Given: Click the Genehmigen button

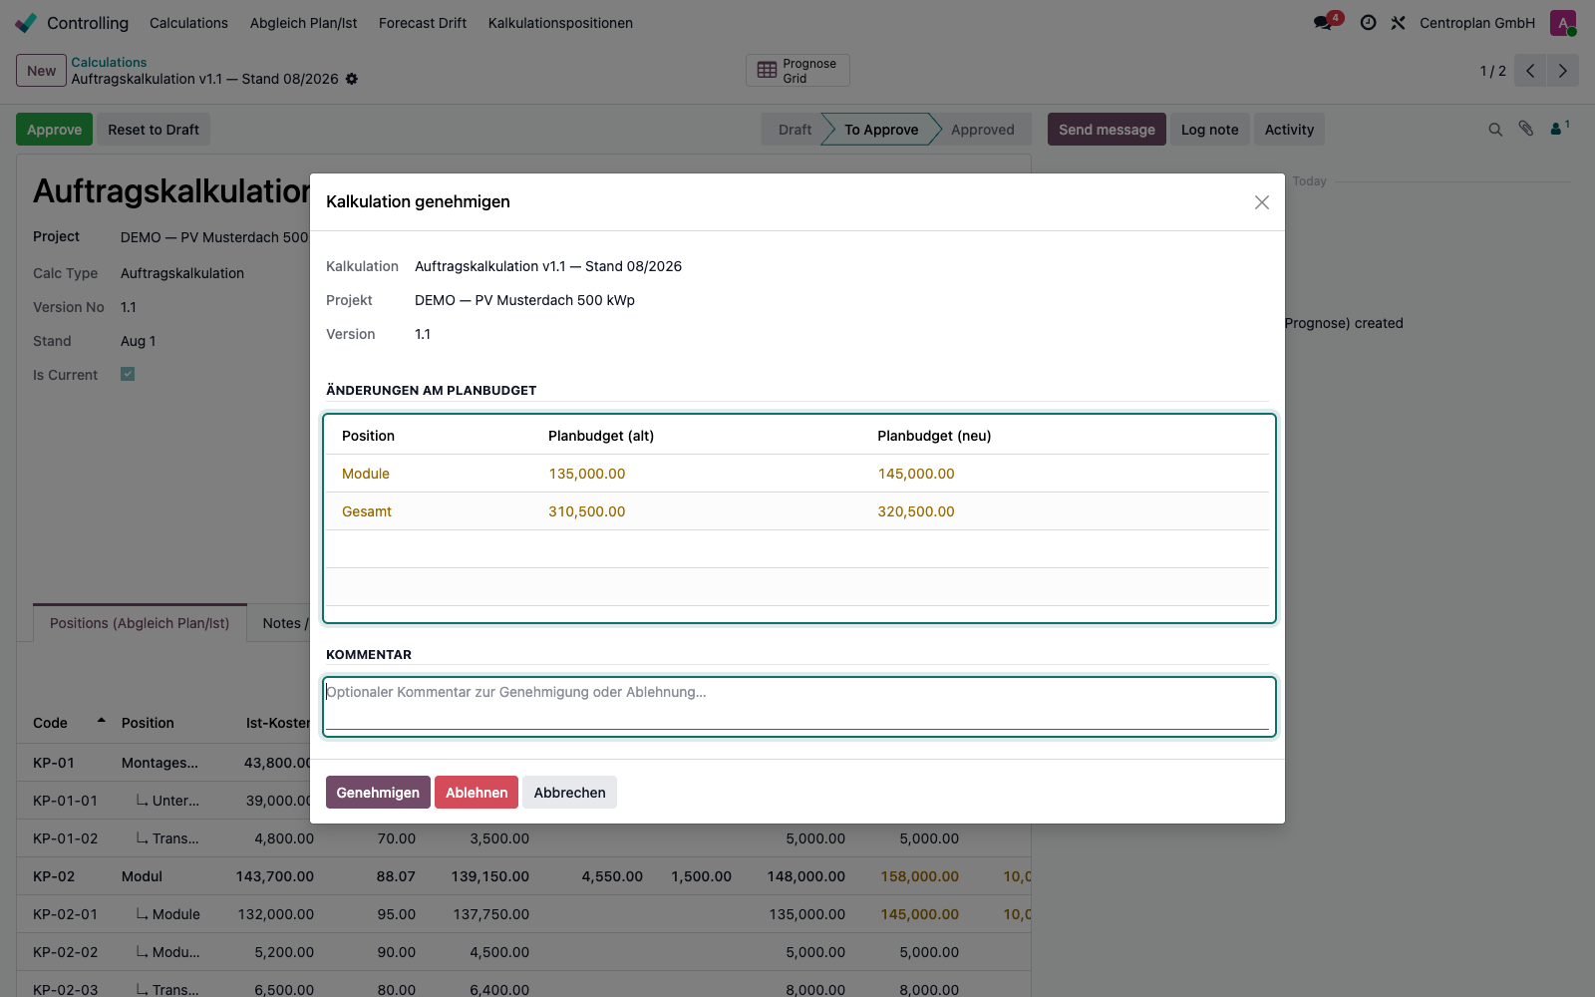Looking at the screenshot, I should point(378,793).
